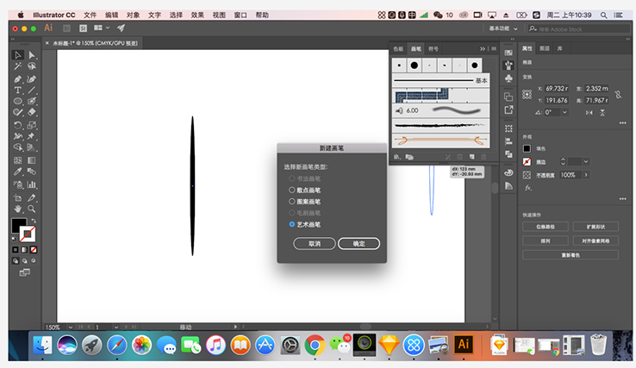This screenshot has height=368, width=636.
Task: Click the 重新着色 quick action button
Action: [571, 255]
